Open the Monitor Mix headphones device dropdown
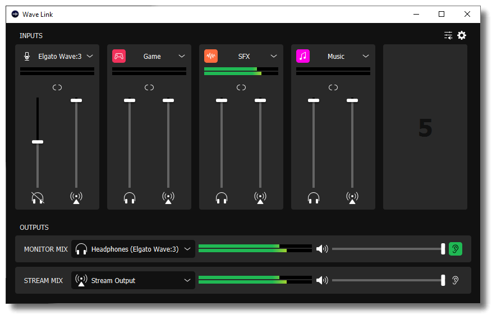492x315 pixels. tap(187, 249)
